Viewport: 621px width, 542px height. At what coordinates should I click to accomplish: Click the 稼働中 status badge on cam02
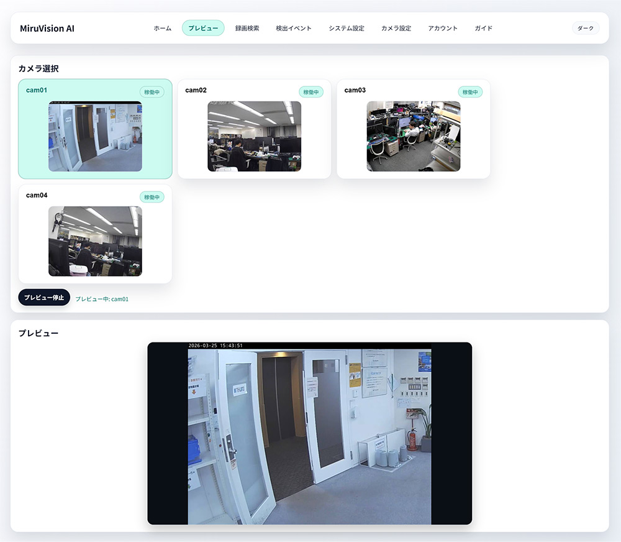311,92
